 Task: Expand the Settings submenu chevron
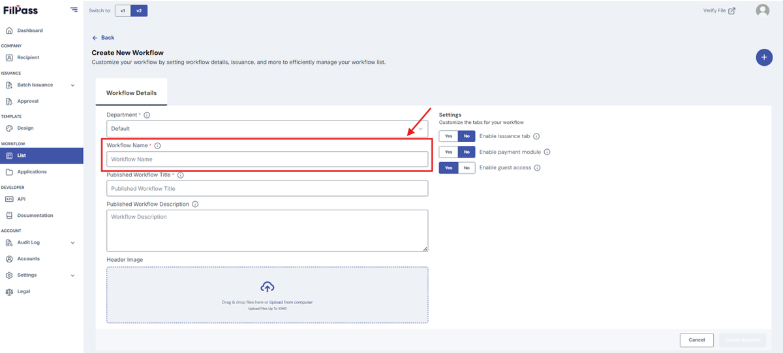(72, 275)
